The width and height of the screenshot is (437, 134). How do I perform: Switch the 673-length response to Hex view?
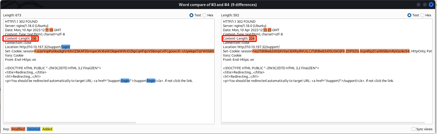click(x=204, y=15)
